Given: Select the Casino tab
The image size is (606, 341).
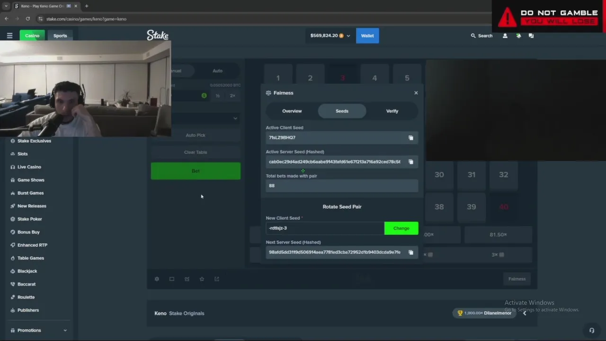Looking at the screenshot, I should pos(32,36).
